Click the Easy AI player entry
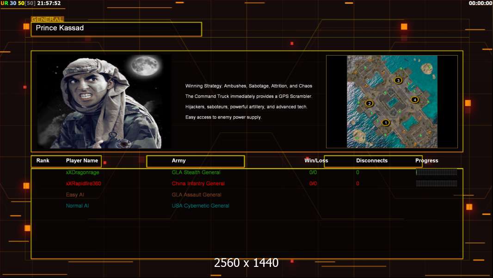 coord(75,195)
